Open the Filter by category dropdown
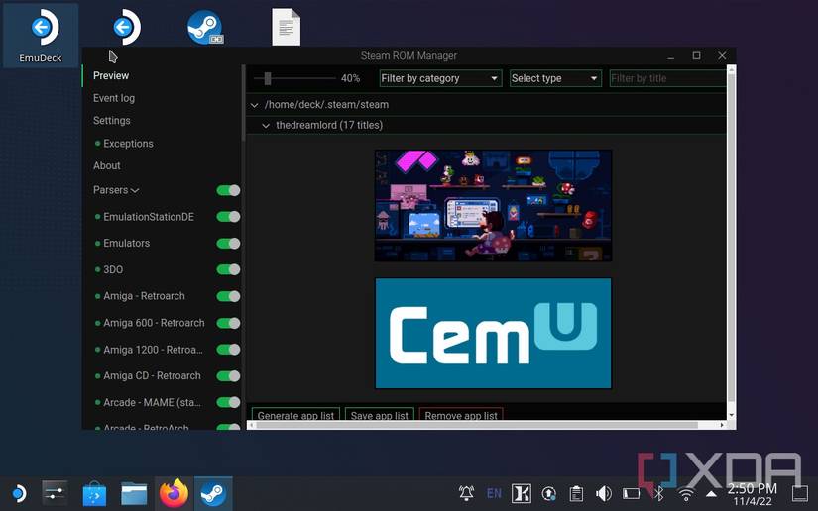Image resolution: width=818 pixels, height=511 pixels. tap(440, 78)
